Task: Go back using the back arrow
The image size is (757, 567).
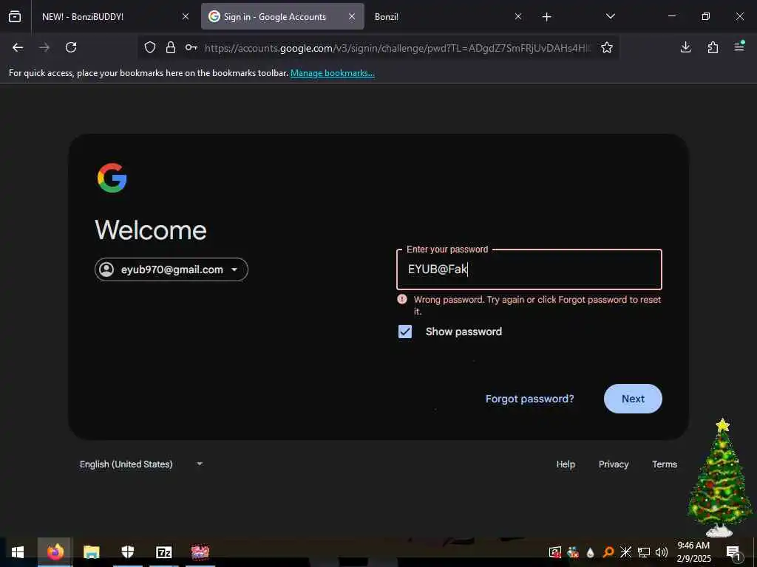Action: pos(18,47)
